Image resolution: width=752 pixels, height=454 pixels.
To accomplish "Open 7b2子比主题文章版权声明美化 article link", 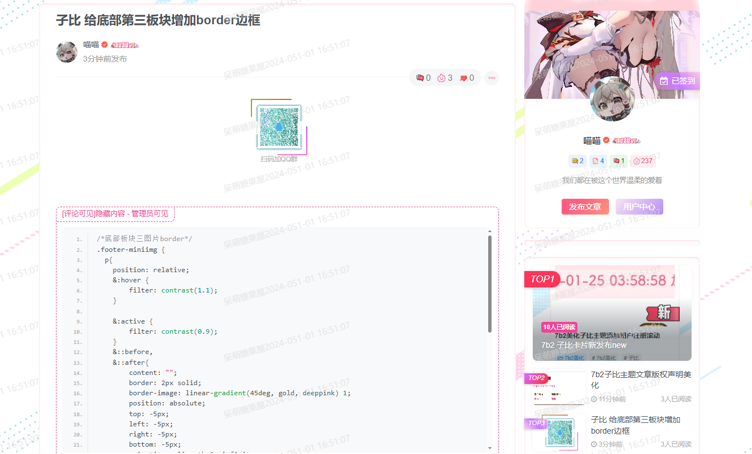I will tap(641, 379).
